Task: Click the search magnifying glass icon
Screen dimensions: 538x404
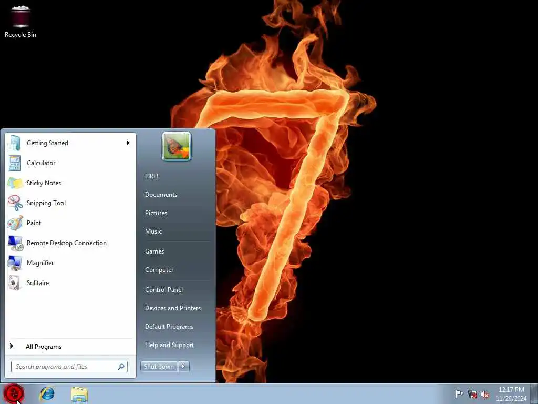Action: 121,367
